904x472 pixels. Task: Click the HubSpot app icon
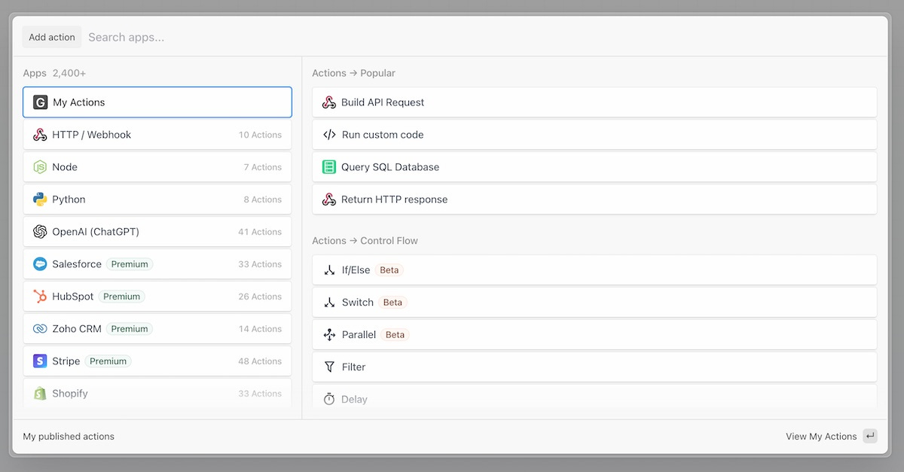(40, 297)
